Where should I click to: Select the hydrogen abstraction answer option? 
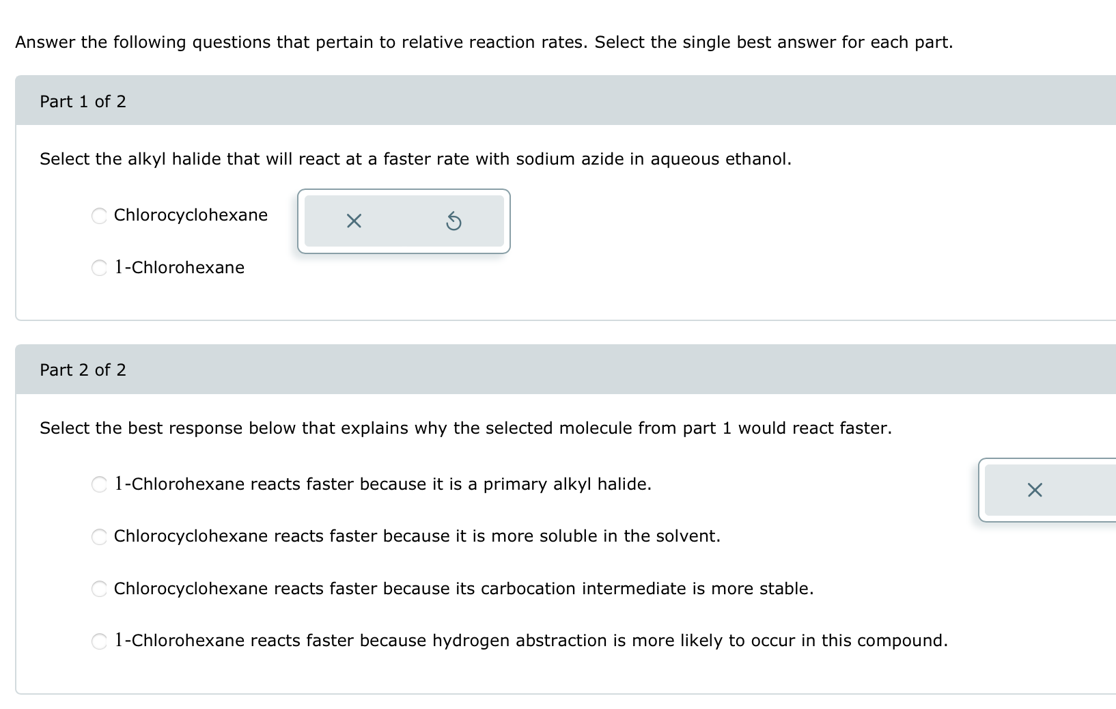99,641
